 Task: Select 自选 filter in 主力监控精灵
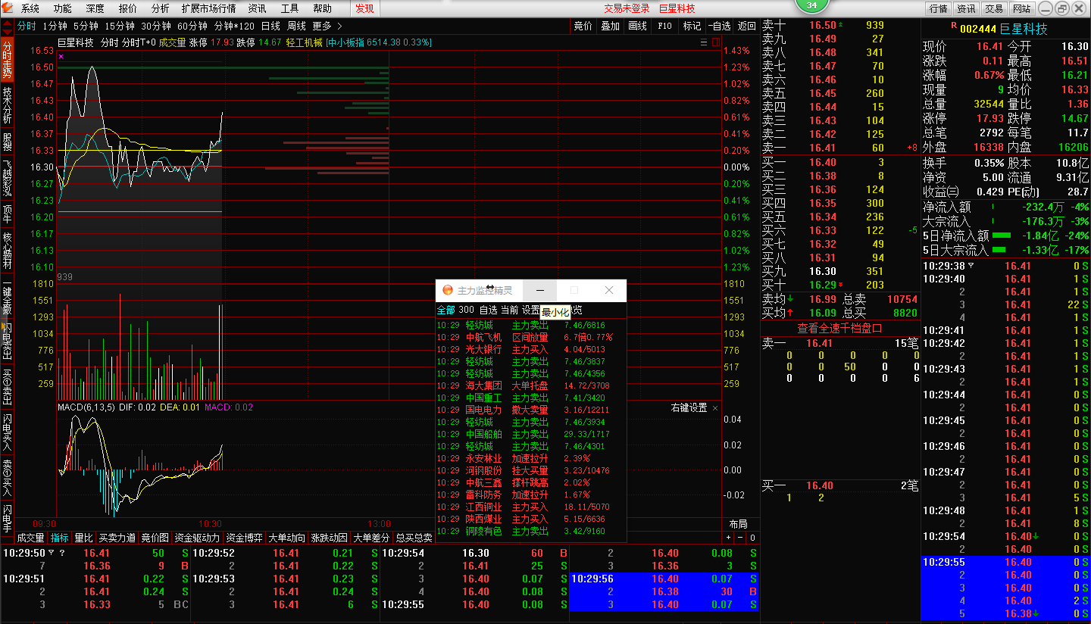(x=488, y=310)
